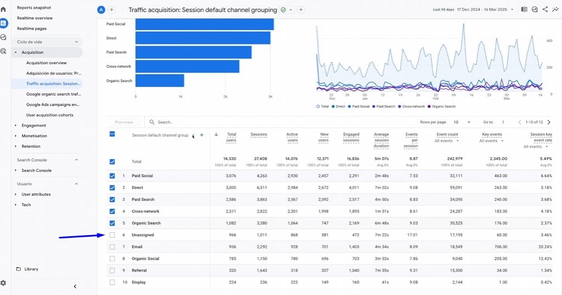Uncheck the Paid Social row checkbox
Screen dimensions: 562x295
tap(112, 176)
